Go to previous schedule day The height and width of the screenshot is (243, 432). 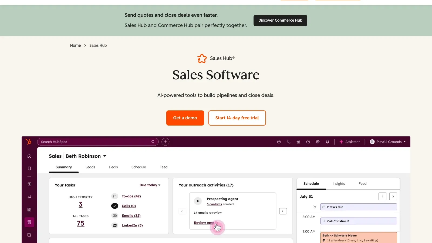pyautogui.click(x=383, y=196)
